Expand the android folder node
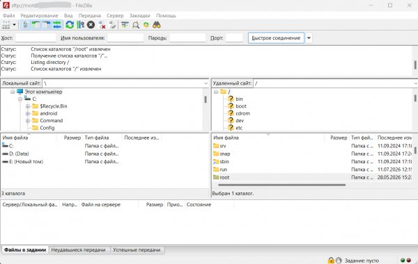The height and width of the screenshot is (264, 418). pyautogui.click(x=28, y=113)
